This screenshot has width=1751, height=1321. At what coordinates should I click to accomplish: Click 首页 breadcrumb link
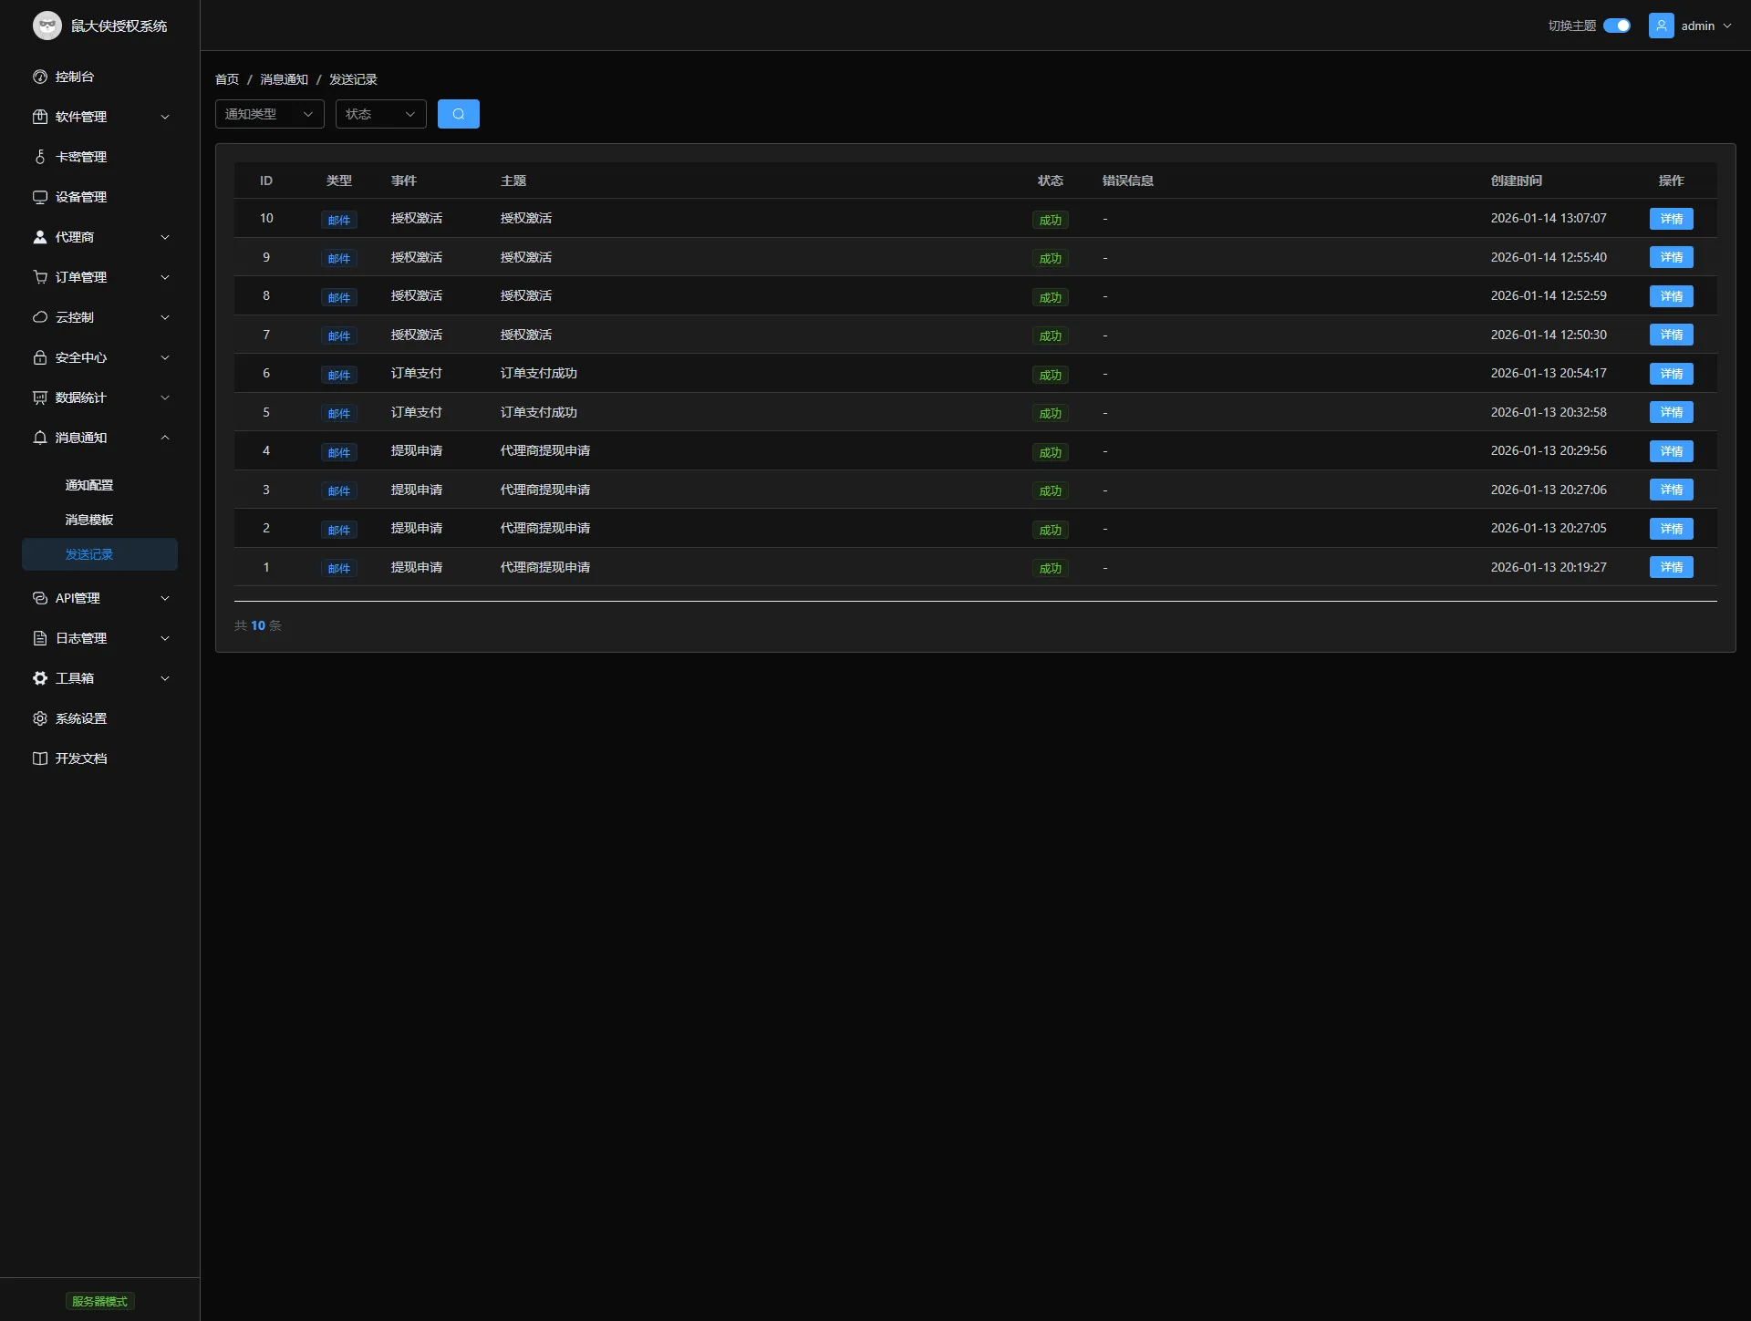227,79
